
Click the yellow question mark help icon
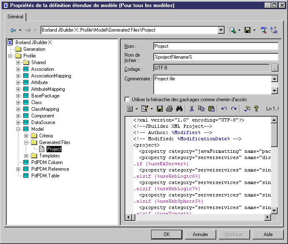pos(256,109)
